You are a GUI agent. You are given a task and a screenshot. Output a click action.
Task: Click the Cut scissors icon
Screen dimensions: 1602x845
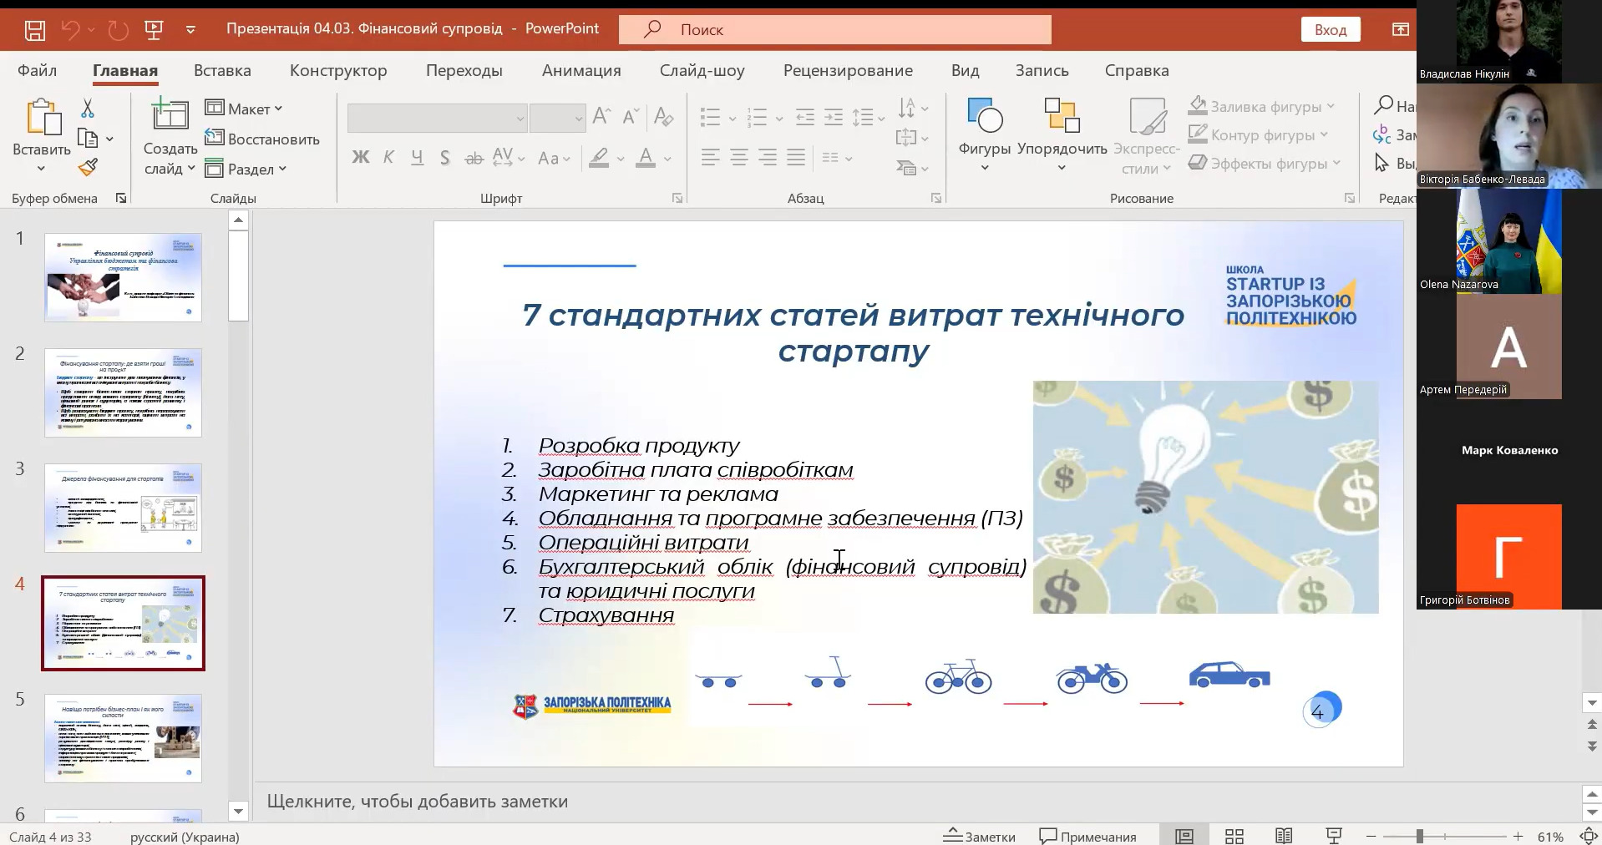[88, 109]
